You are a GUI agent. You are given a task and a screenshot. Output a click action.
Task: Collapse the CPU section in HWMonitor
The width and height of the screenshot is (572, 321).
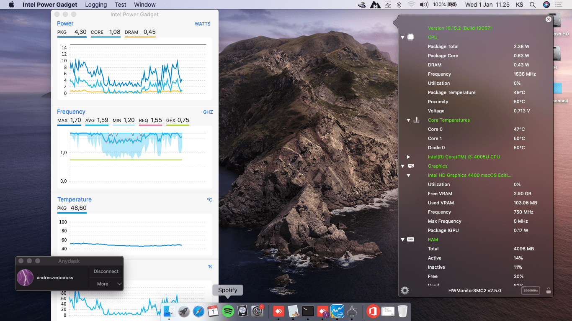pyautogui.click(x=402, y=37)
